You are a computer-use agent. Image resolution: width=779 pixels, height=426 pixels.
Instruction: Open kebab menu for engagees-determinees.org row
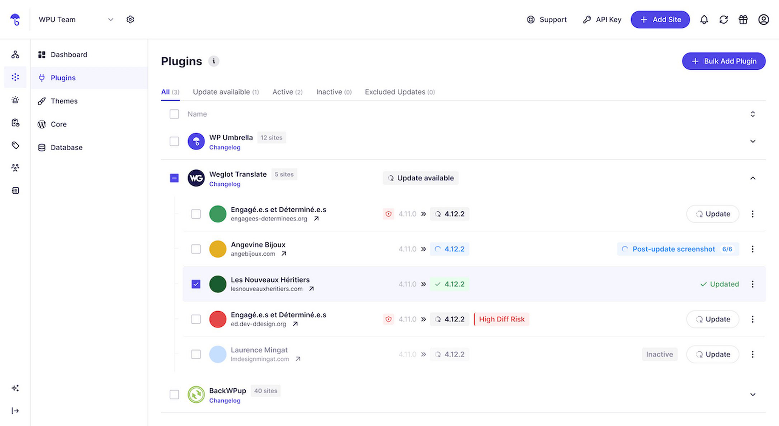point(752,214)
